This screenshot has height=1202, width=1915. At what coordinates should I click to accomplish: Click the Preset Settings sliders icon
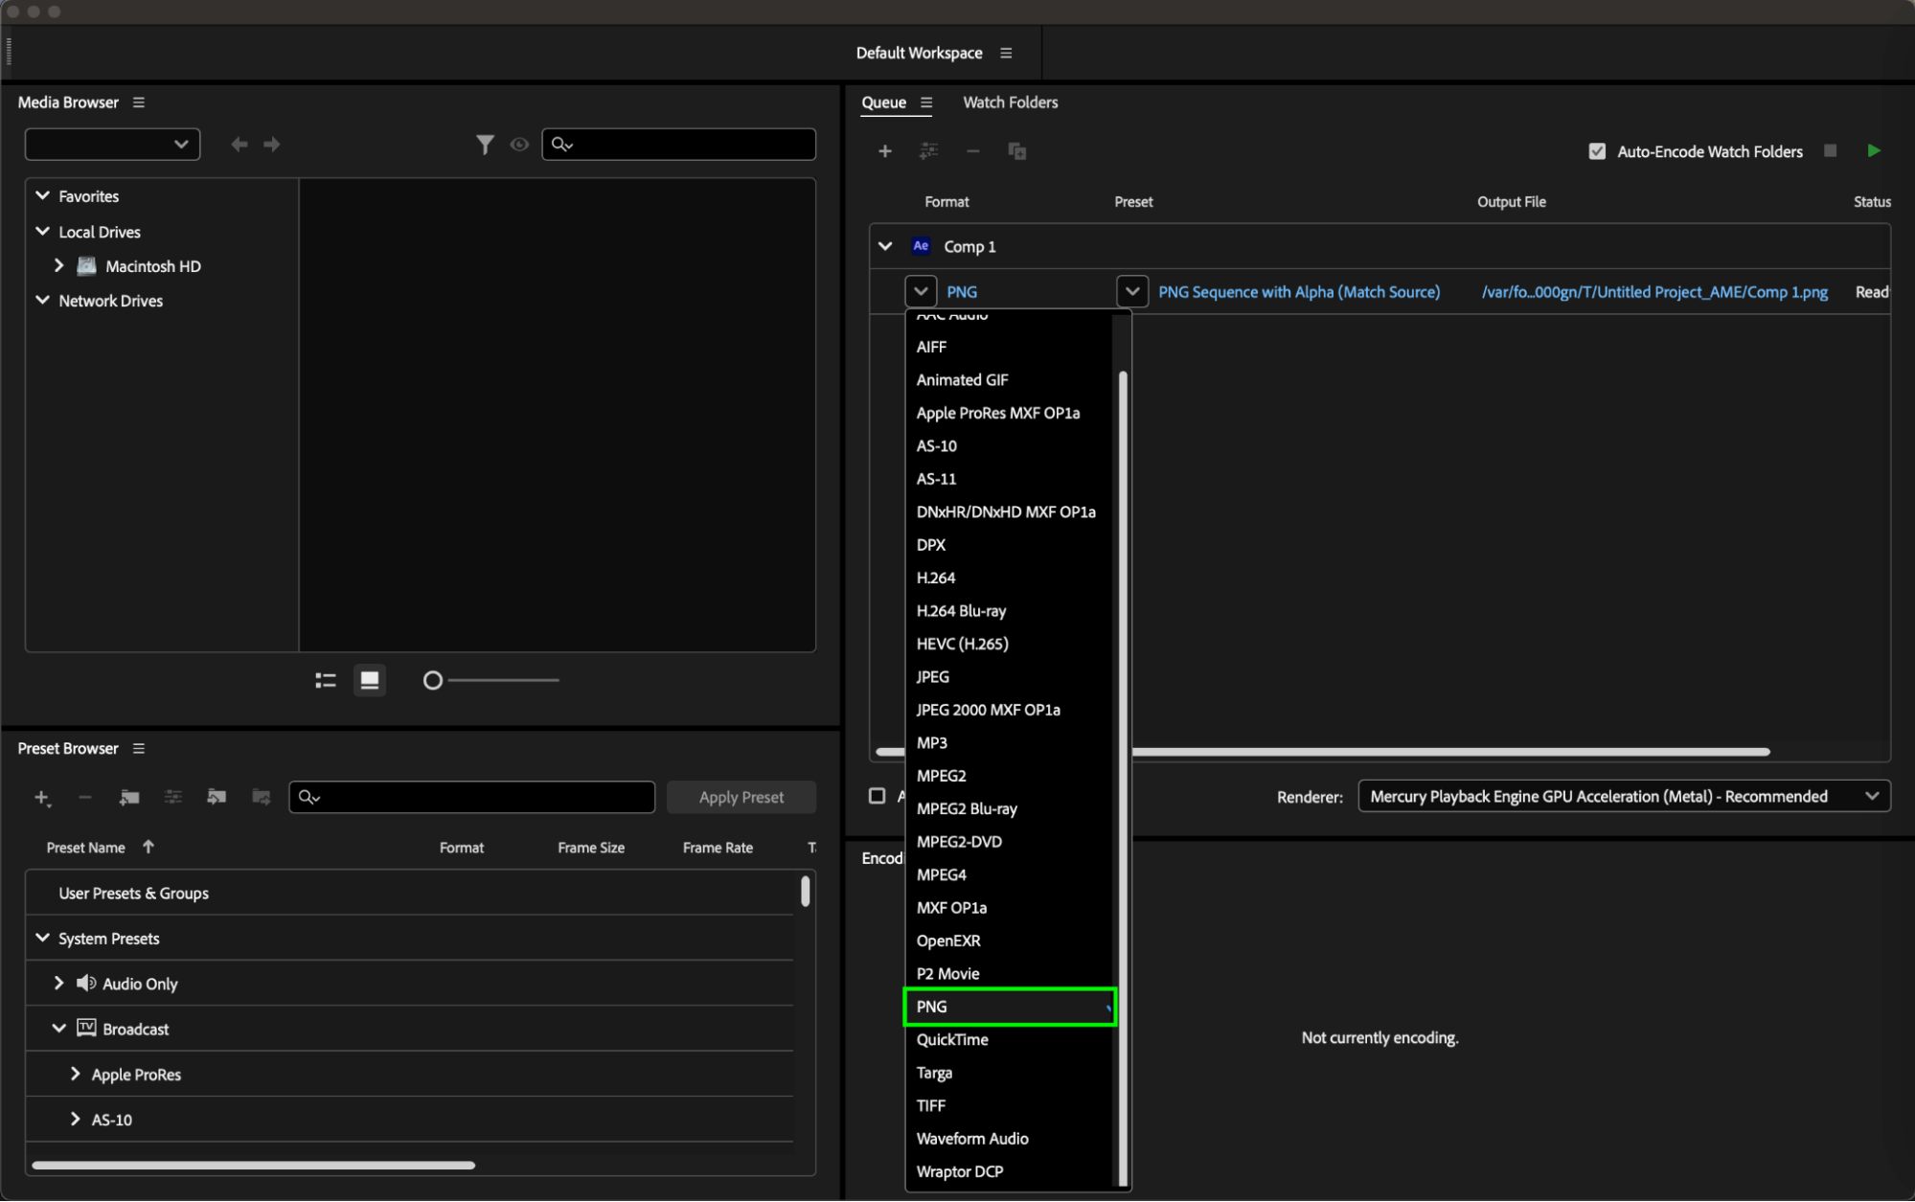click(x=172, y=797)
